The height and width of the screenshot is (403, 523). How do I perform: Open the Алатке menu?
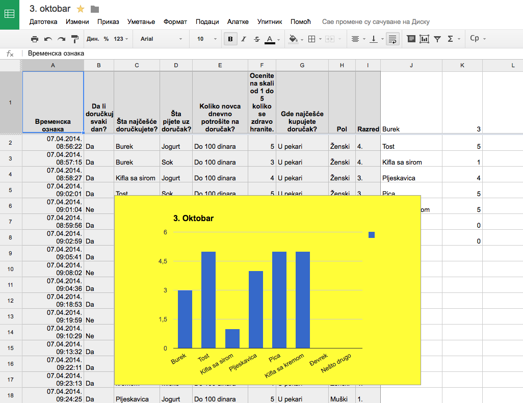coord(238,22)
